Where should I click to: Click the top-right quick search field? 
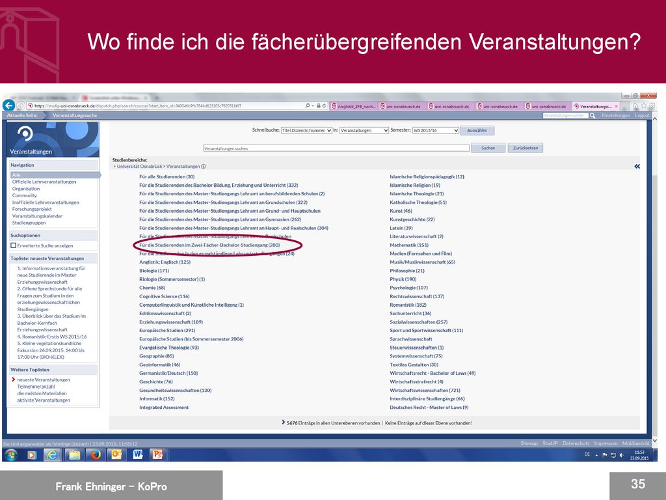[x=566, y=116]
